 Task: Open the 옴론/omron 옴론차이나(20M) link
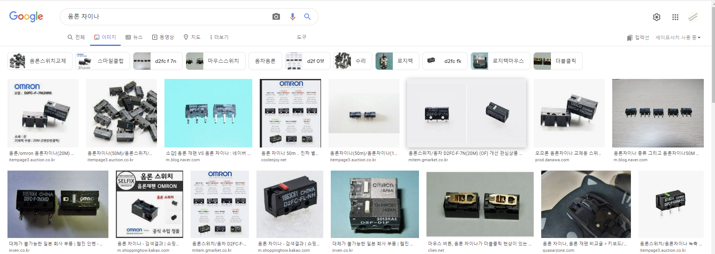click(41, 153)
